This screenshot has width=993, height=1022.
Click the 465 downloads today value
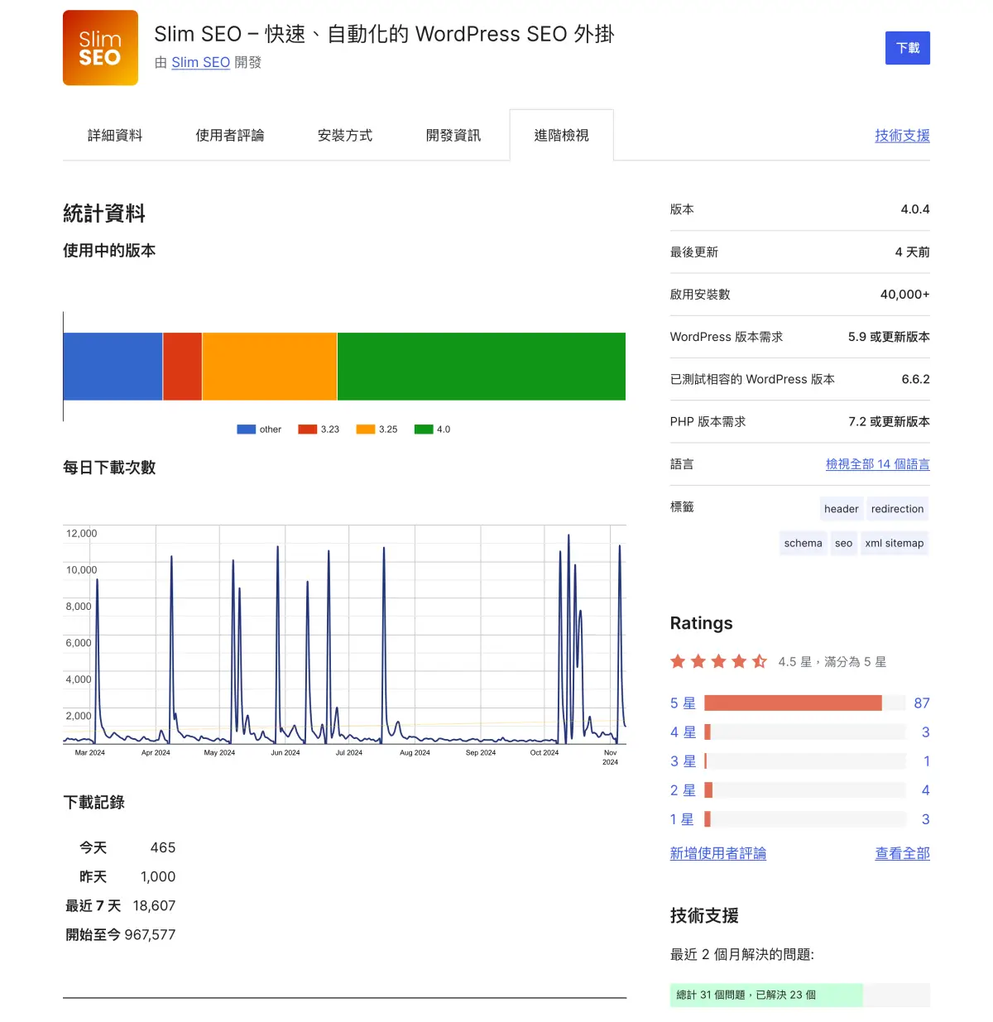pos(163,848)
